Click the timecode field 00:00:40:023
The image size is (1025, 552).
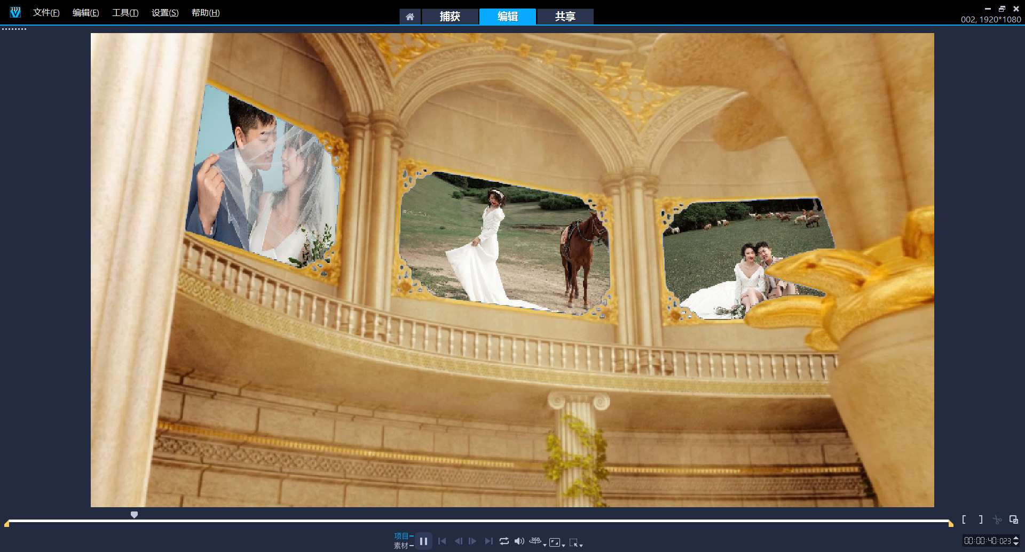tap(987, 541)
